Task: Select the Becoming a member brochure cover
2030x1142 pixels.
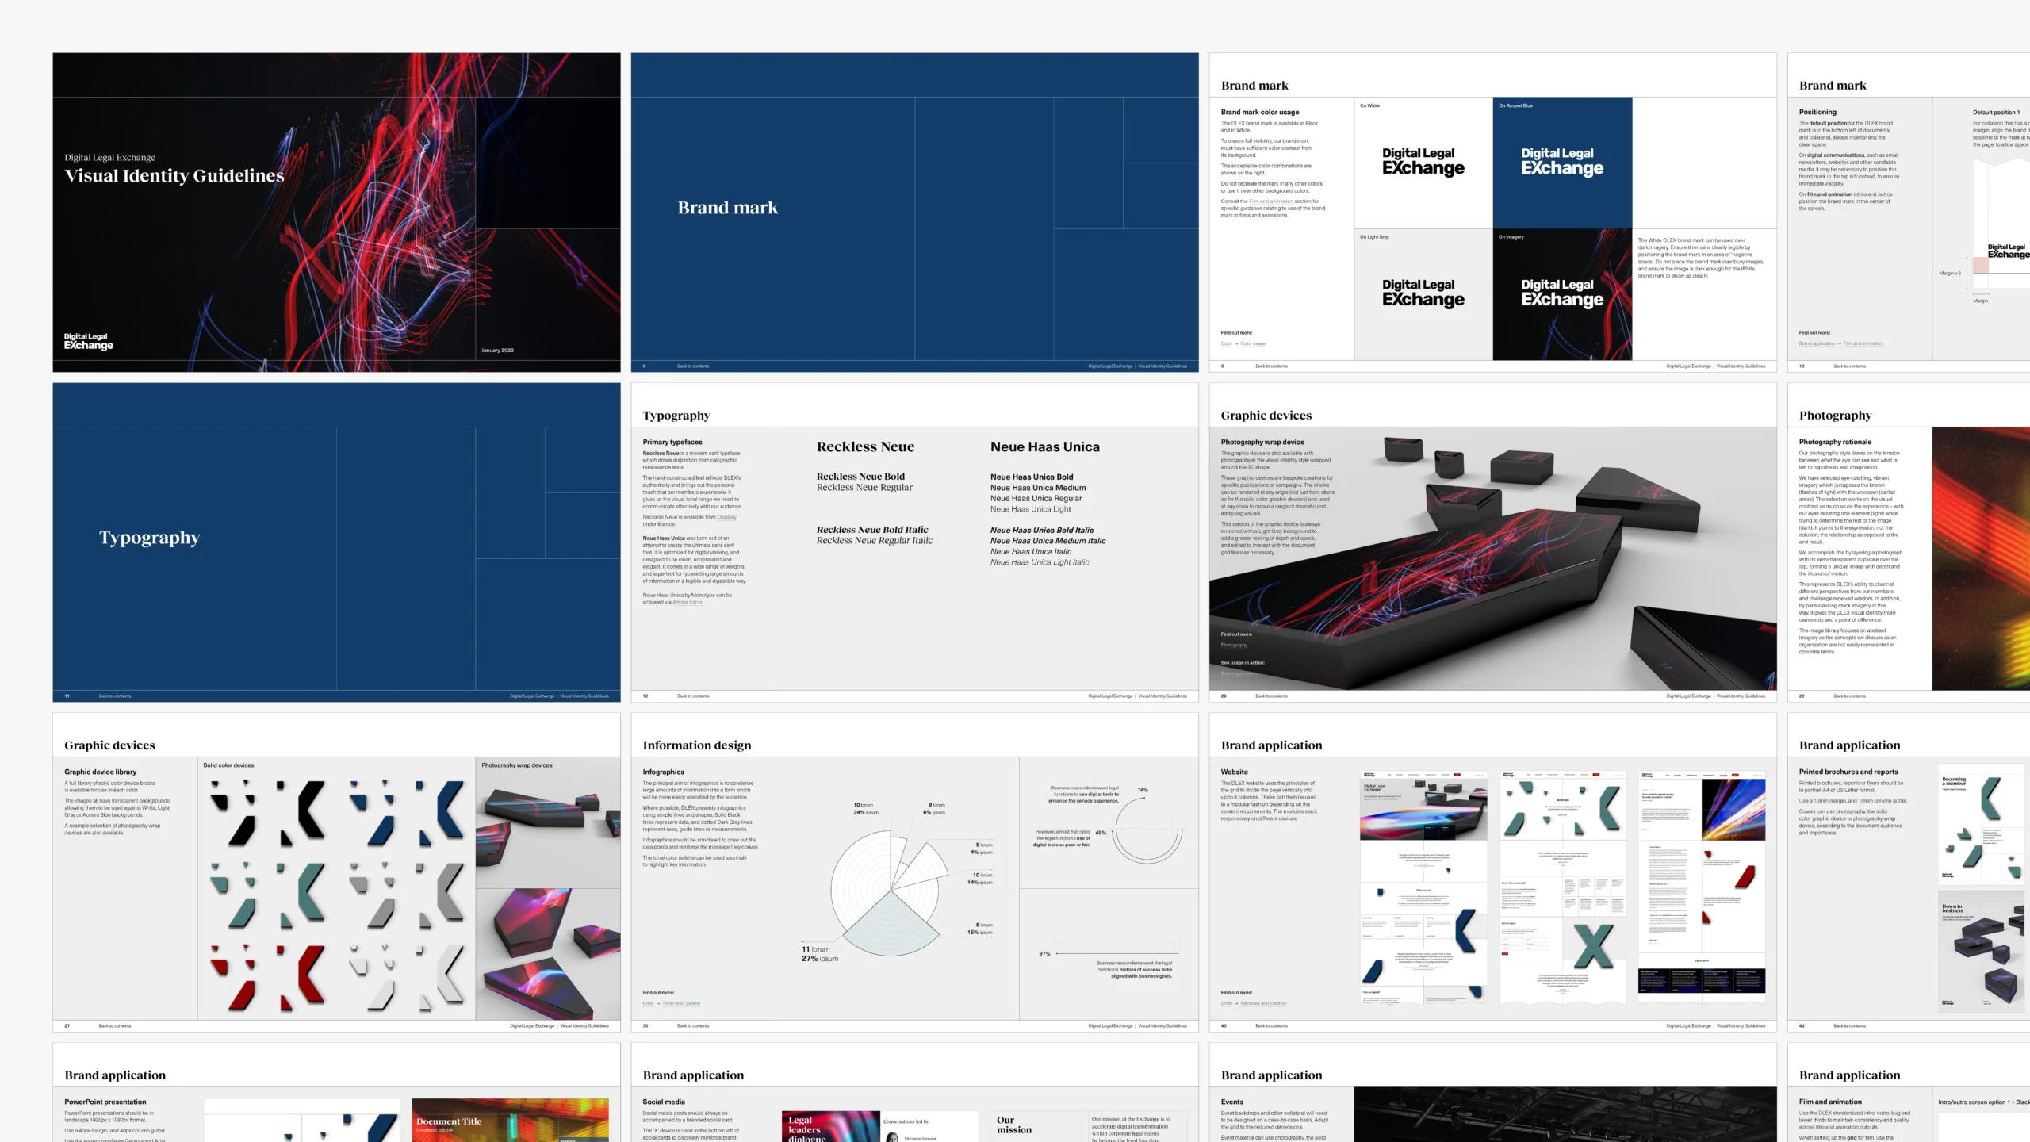Action: coord(1981,825)
